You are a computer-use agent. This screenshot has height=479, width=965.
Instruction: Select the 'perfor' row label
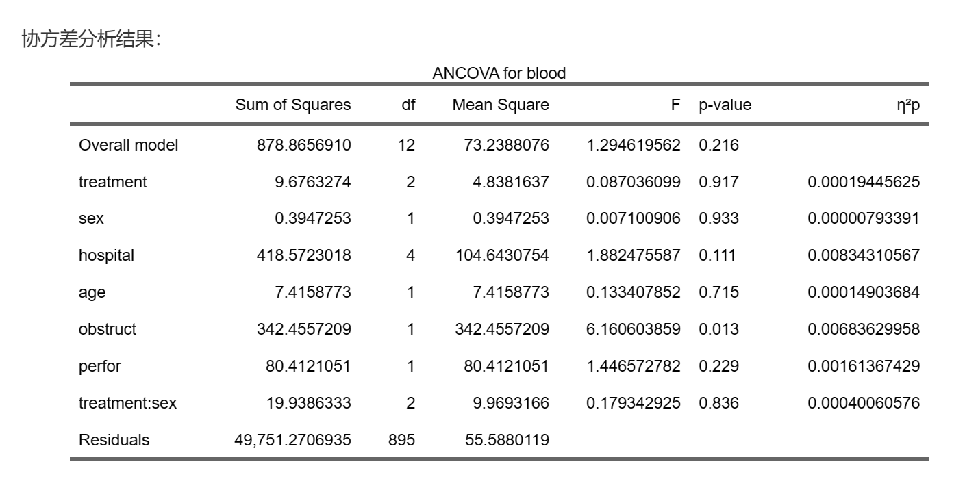(99, 366)
